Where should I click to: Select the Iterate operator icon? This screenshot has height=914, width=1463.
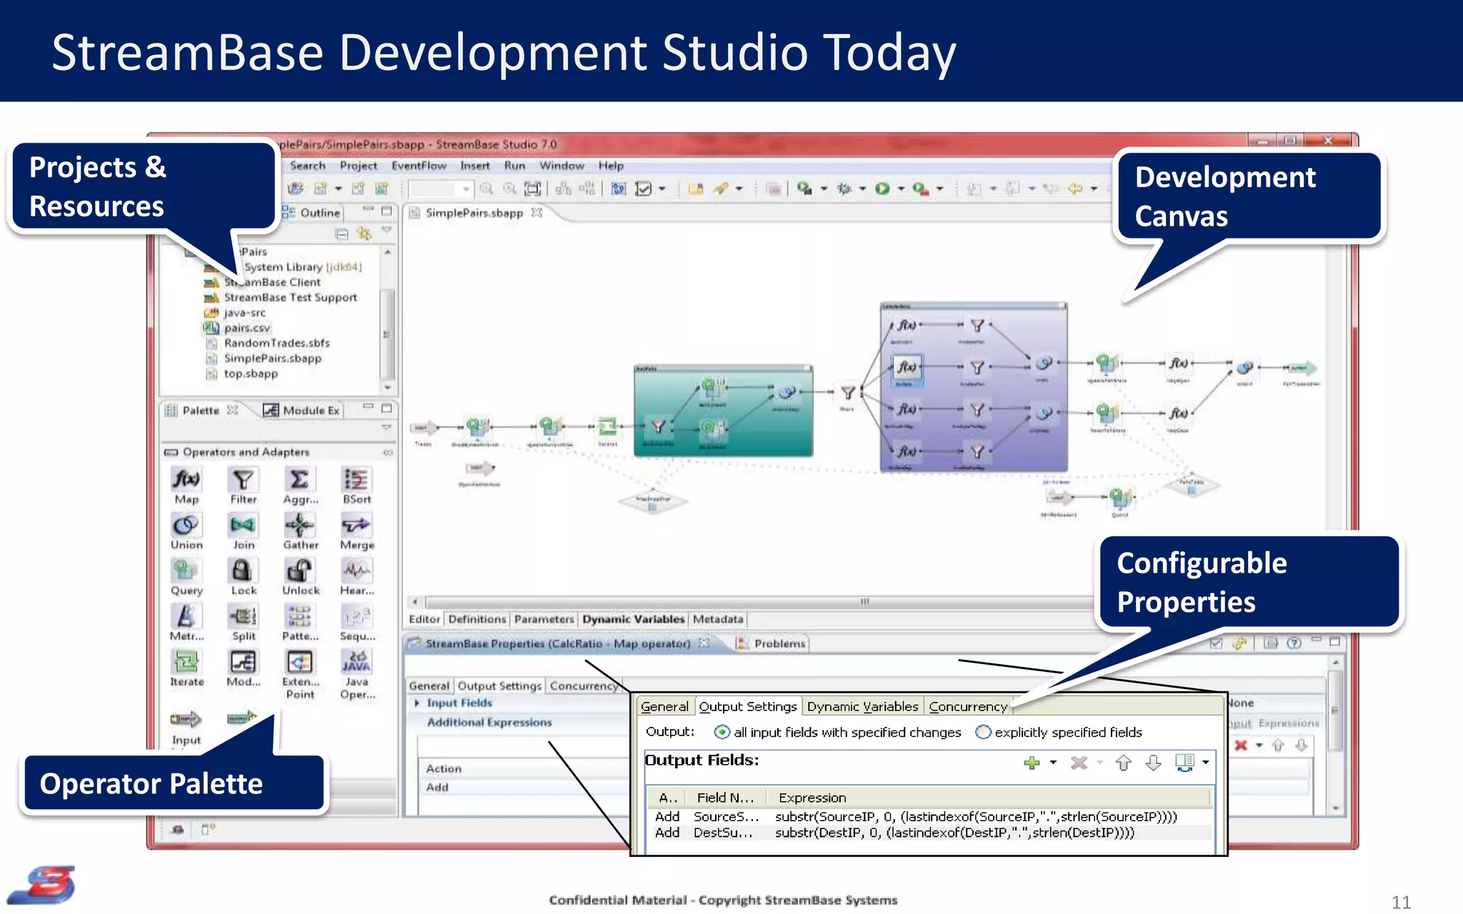pos(186,662)
